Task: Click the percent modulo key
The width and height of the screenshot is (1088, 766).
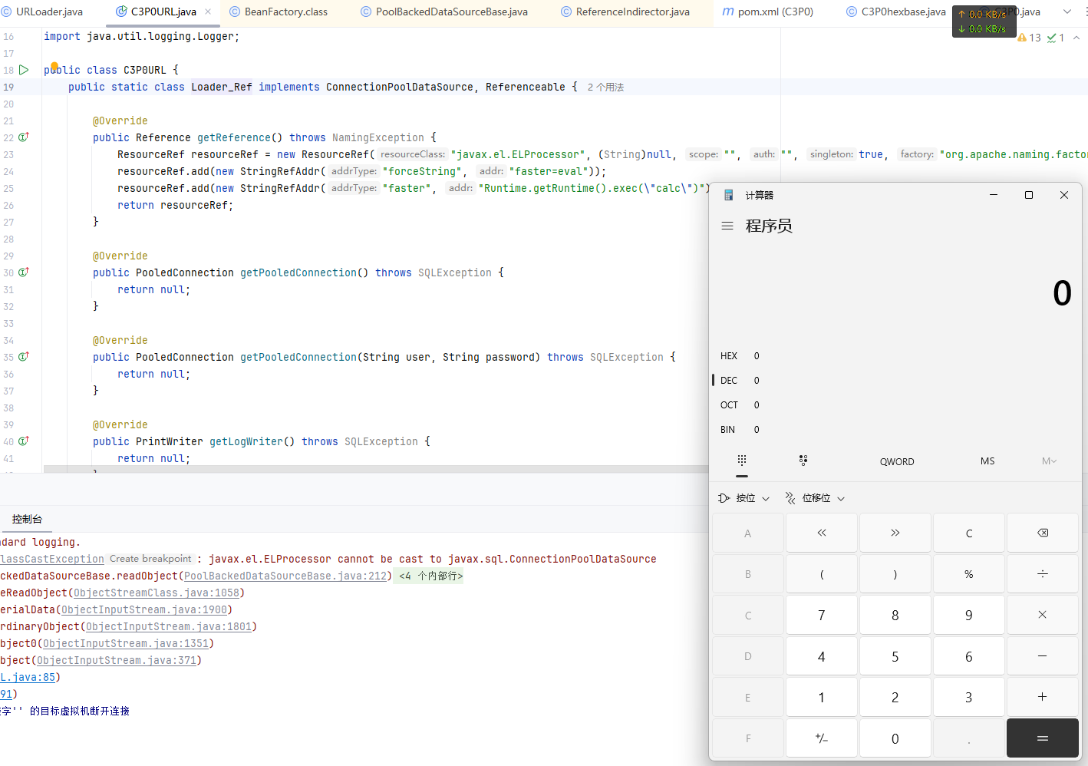Action: point(969,574)
